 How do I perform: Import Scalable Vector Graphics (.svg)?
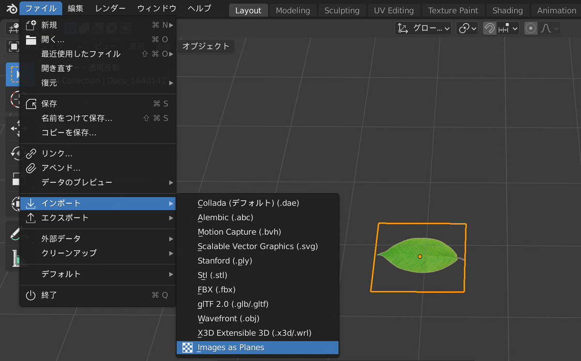pos(258,246)
